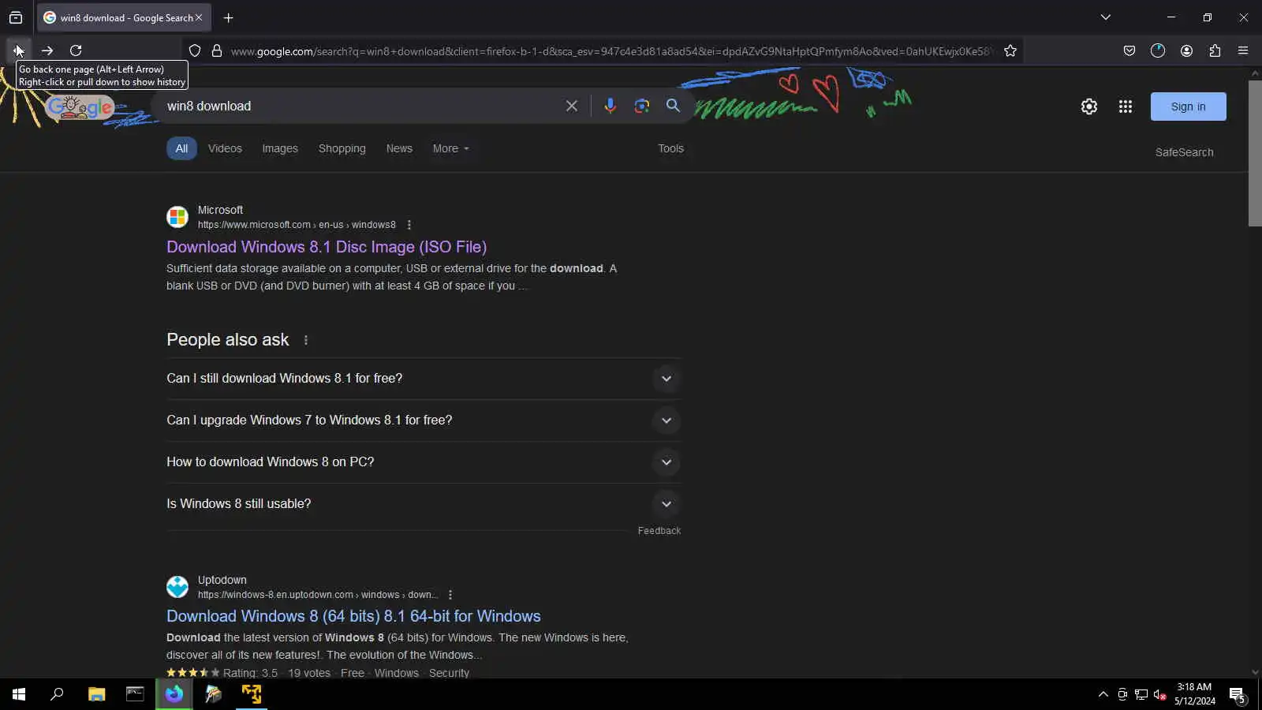Open Download Windows 8.1 Disc Image link
Screen dimensions: 1262x710
point(327,247)
